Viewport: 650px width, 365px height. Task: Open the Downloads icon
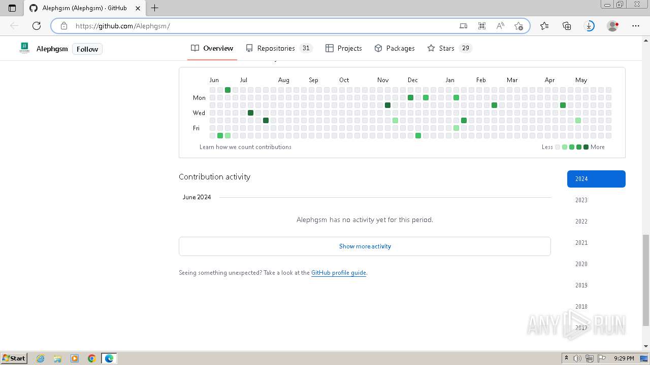pyautogui.click(x=590, y=26)
